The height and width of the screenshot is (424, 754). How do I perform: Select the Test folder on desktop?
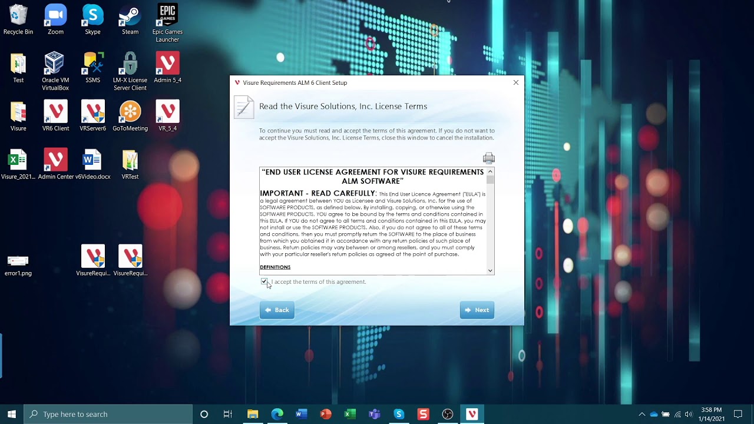point(18,68)
